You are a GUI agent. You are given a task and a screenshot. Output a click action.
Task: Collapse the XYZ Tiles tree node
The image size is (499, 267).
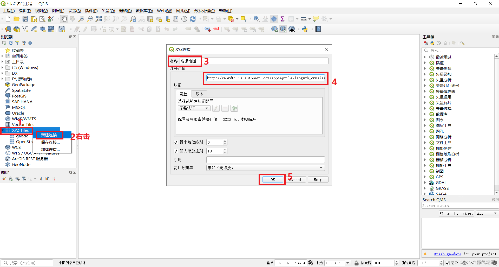pos(2,130)
